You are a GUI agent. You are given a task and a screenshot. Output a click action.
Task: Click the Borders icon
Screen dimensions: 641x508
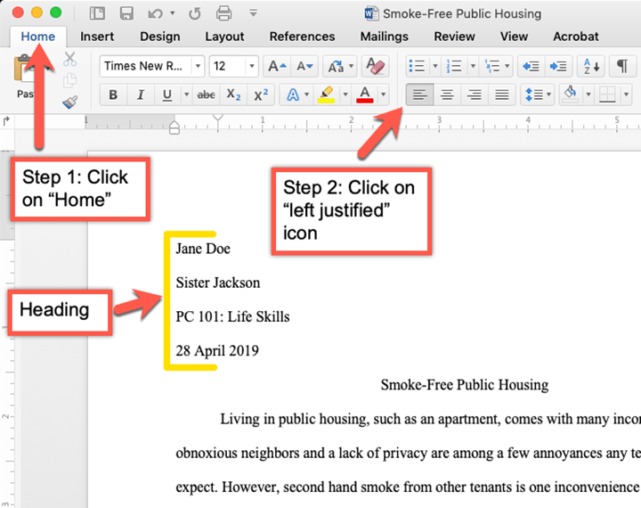coord(607,95)
